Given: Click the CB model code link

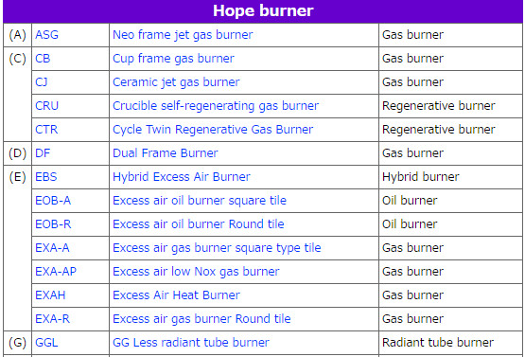Looking at the screenshot, I should coord(43,59).
